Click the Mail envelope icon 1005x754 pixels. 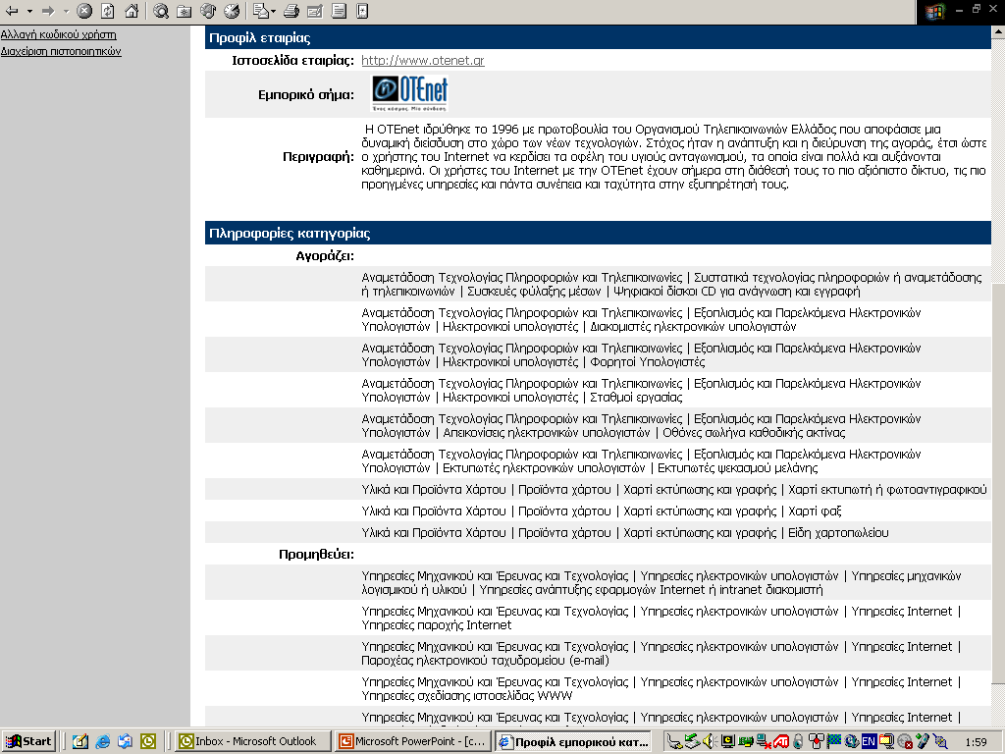(x=259, y=11)
